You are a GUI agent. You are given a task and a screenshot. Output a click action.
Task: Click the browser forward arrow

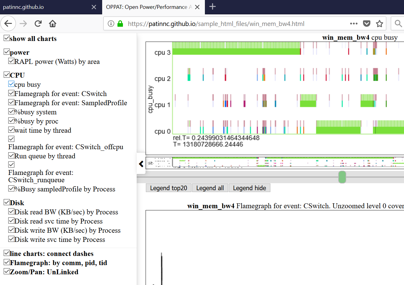click(x=23, y=24)
